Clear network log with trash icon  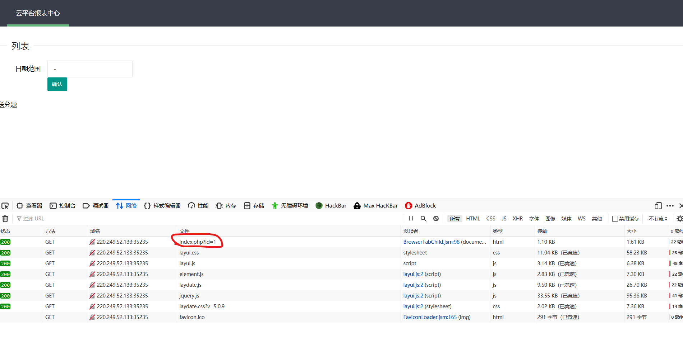(x=5, y=219)
